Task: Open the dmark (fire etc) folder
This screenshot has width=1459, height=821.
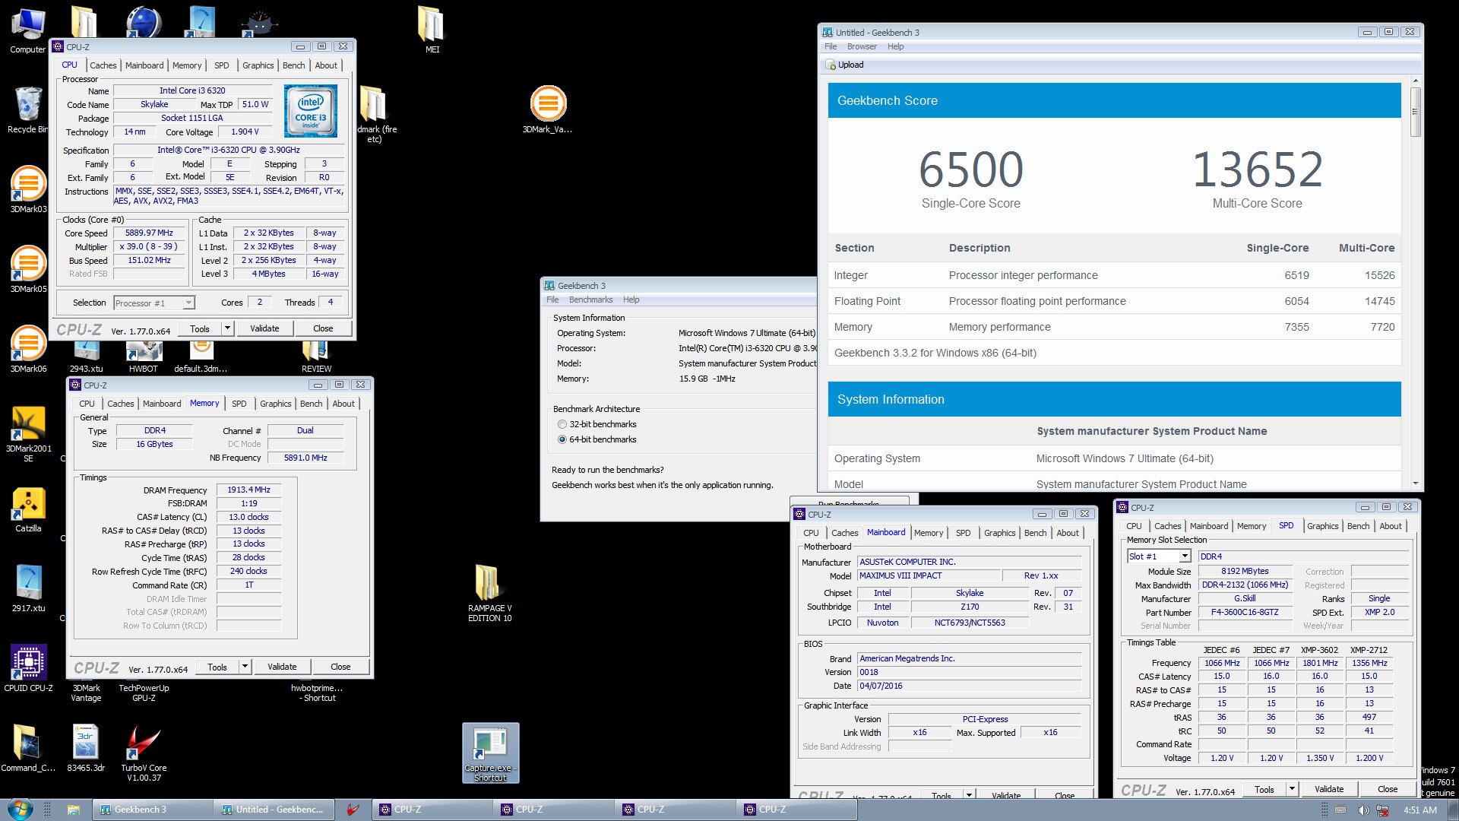Action: tap(374, 115)
